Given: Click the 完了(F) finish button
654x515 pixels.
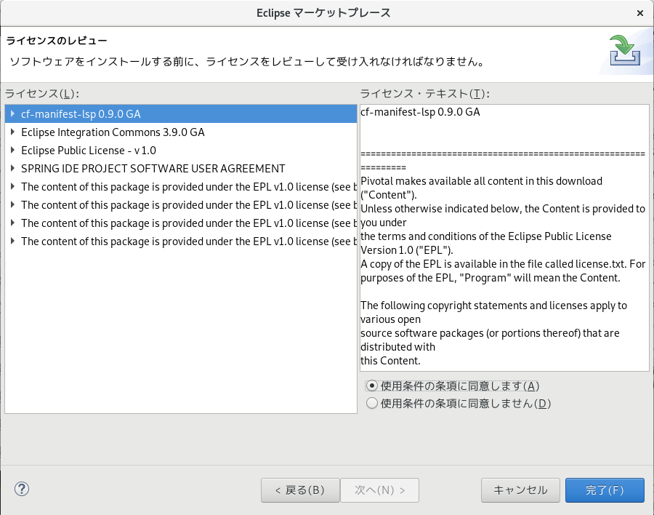Looking at the screenshot, I should pyautogui.click(x=605, y=490).
